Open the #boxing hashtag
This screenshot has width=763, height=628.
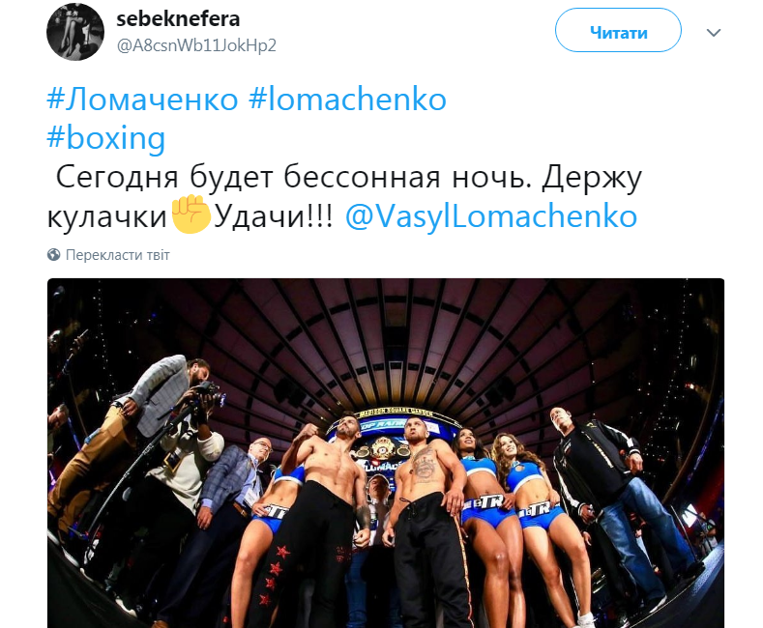[106, 138]
